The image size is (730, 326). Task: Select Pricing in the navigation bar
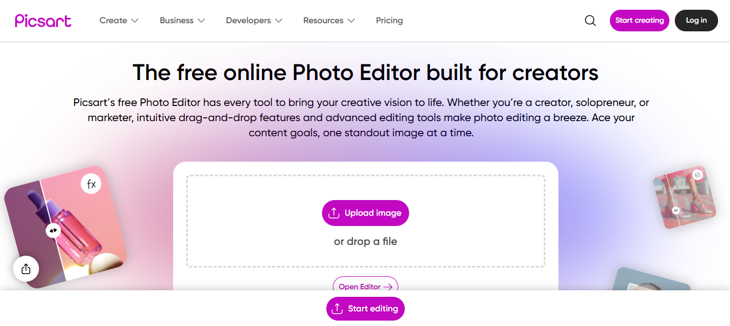[389, 20]
